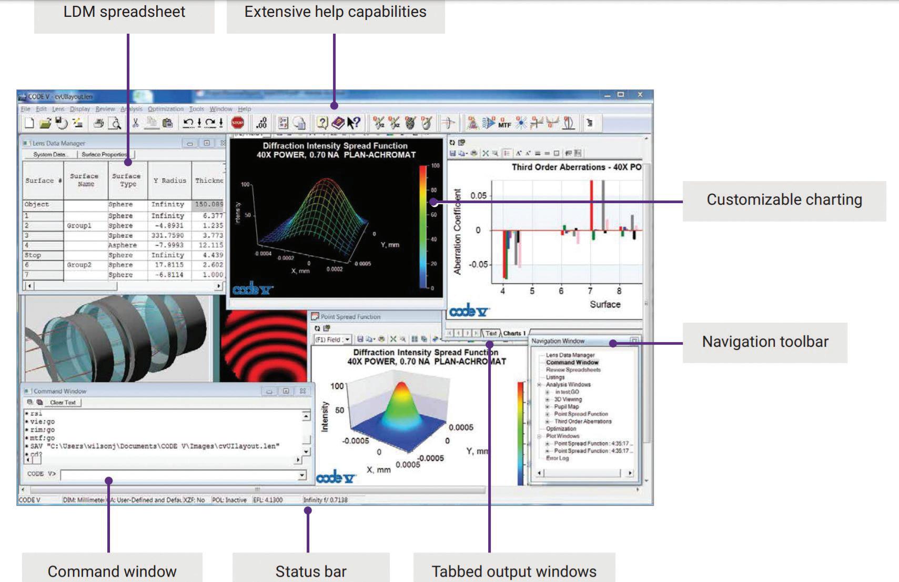
Task: Open a lens file with folder icon
Action: point(45,123)
